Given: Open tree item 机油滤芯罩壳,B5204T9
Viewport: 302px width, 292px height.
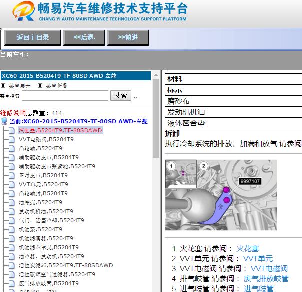Looking at the screenshot, I should click(x=49, y=247).
